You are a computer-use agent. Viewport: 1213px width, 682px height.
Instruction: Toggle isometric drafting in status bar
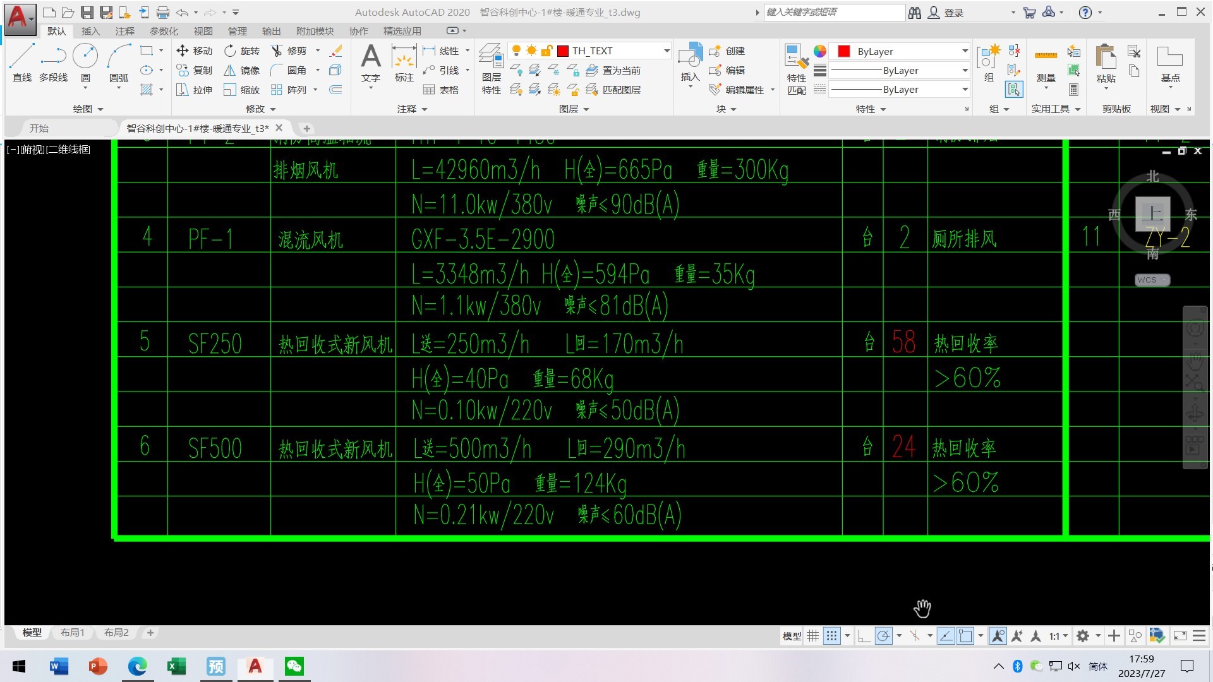point(914,636)
